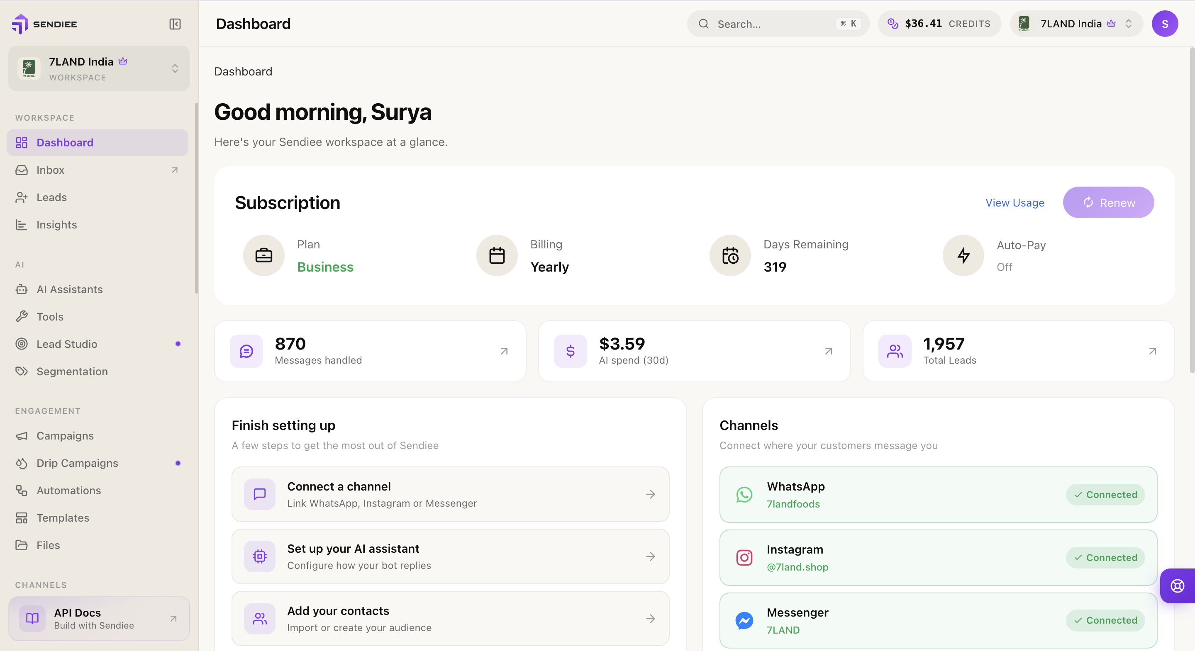The image size is (1195, 651).
Task: Click the Connect a channel message icon
Action: (x=260, y=494)
